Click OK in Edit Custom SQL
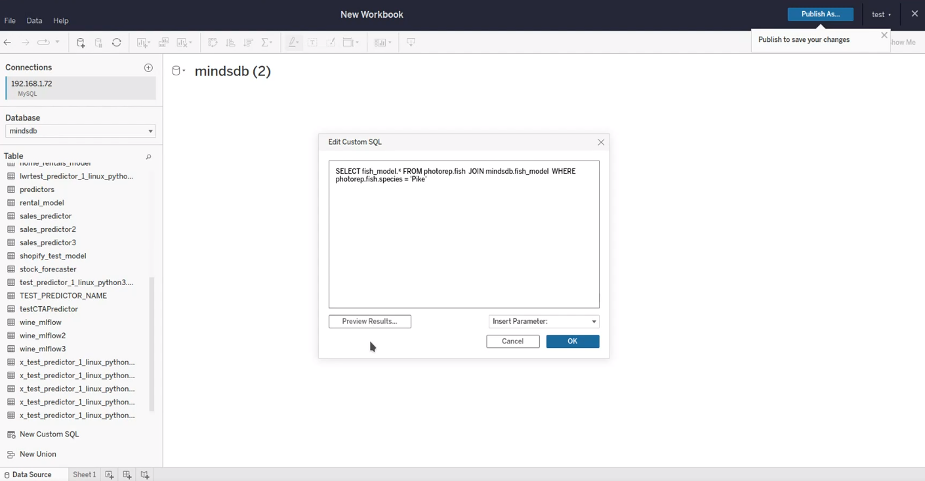This screenshot has height=481, width=925. [573, 341]
